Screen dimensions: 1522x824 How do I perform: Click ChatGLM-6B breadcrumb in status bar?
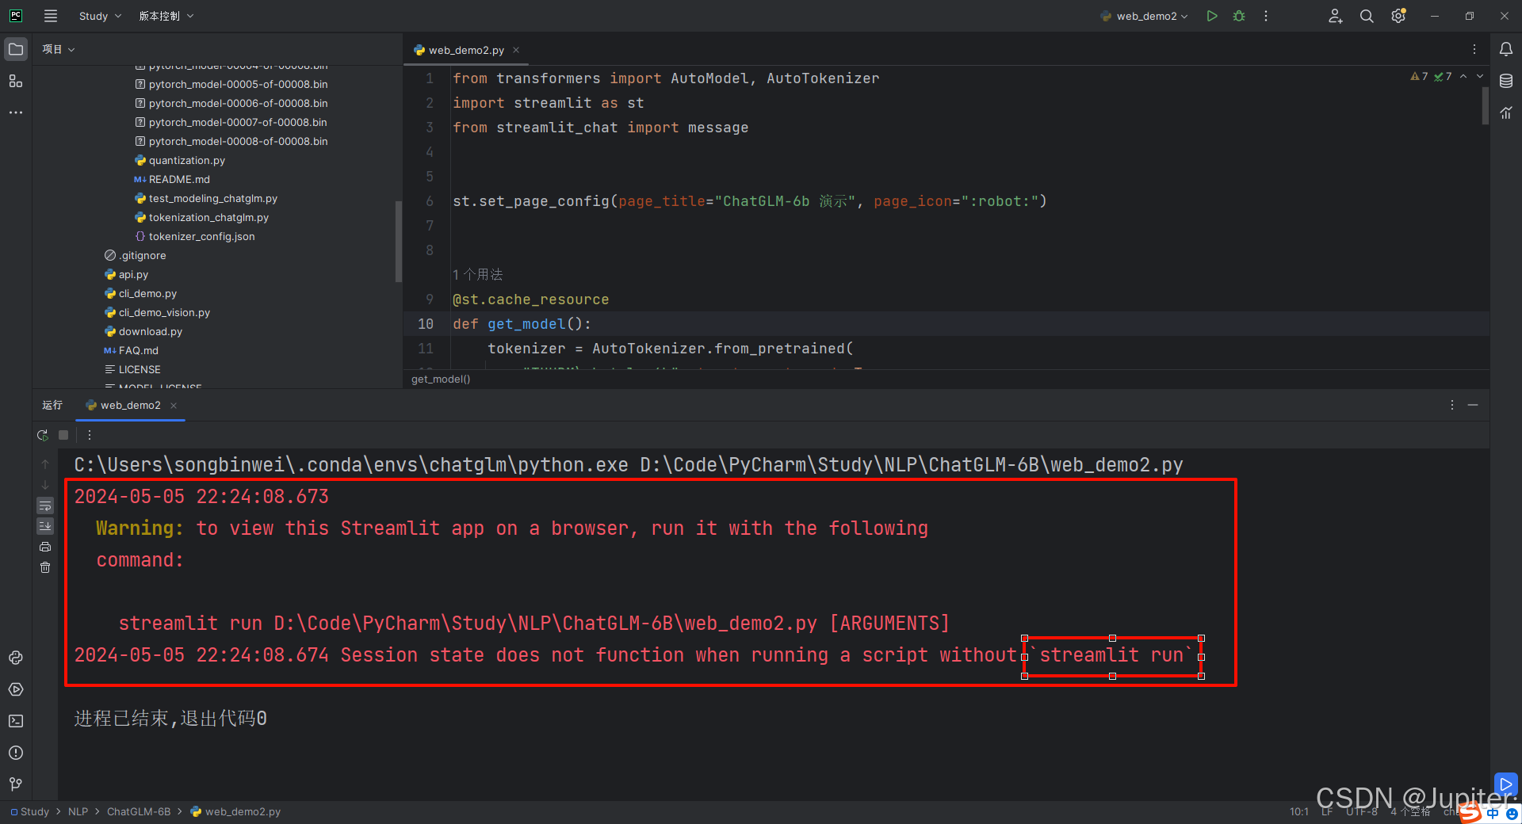coord(139,811)
